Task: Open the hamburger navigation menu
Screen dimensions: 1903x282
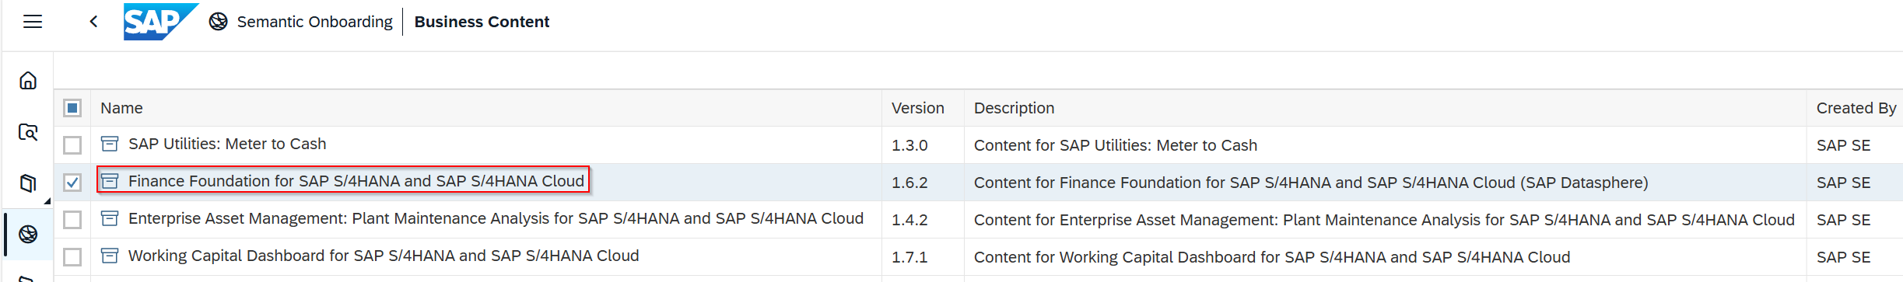Action: coord(33,22)
